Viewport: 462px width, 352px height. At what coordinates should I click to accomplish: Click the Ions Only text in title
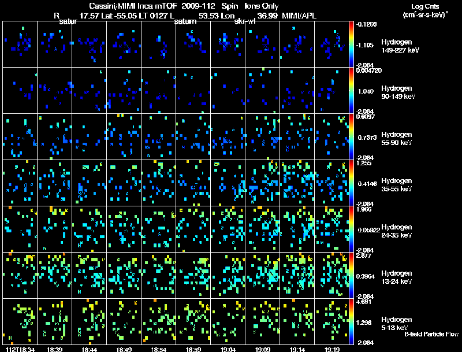click(262, 6)
